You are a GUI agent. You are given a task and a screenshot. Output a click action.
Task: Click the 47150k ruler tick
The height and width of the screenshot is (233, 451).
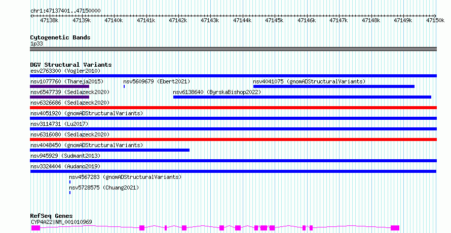point(435,20)
